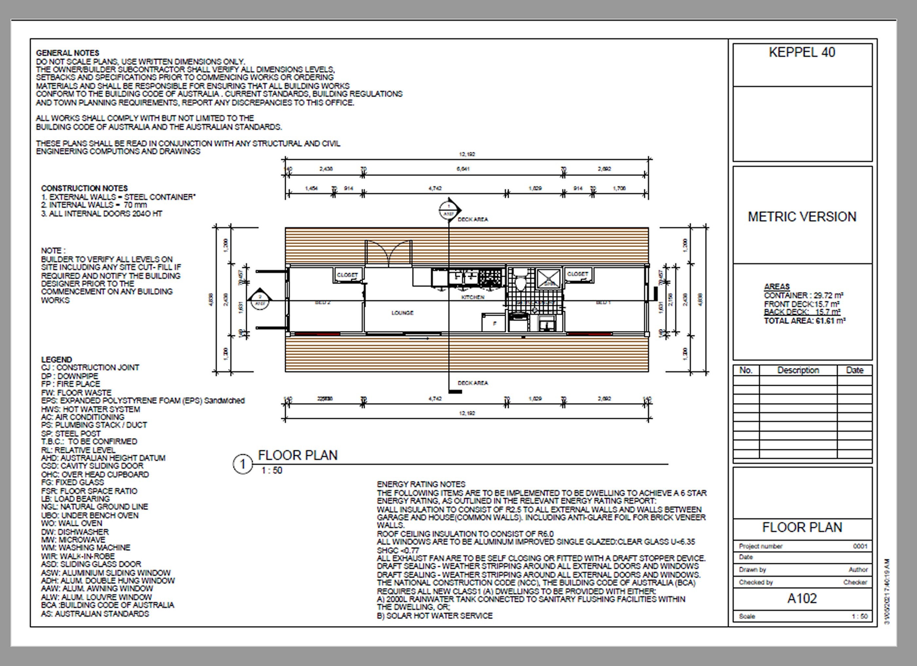Image resolution: width=917 pixels, height=666 pixels.
Task: Click the vertical print timestamp at sheet edge
Action: (887, 591)
